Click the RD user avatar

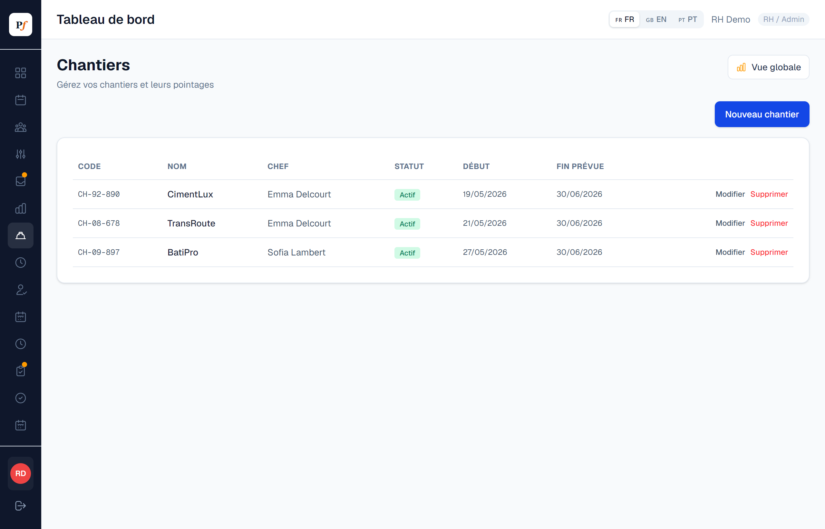pos(21,473)
